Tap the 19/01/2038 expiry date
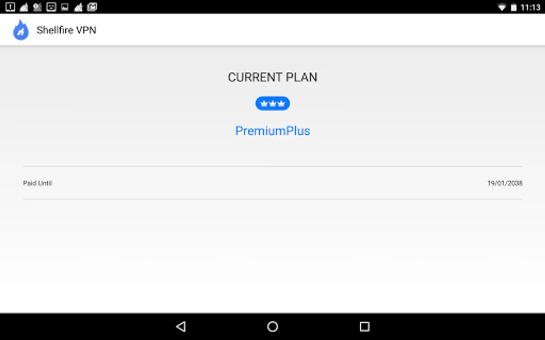This screenshot has height=340, width=545. coord(505,183)
